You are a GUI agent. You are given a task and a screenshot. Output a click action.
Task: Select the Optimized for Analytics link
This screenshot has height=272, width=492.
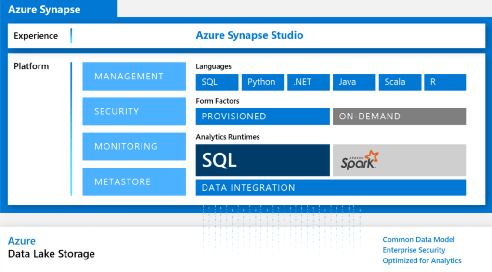coord(422,261)
